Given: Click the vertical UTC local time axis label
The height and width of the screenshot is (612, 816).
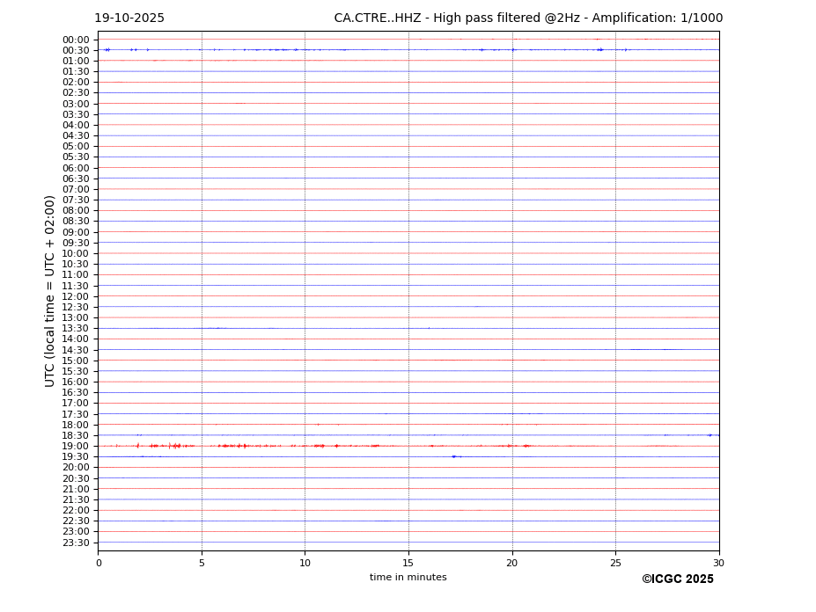Looking at the screenshot, I should coord(50,291).
